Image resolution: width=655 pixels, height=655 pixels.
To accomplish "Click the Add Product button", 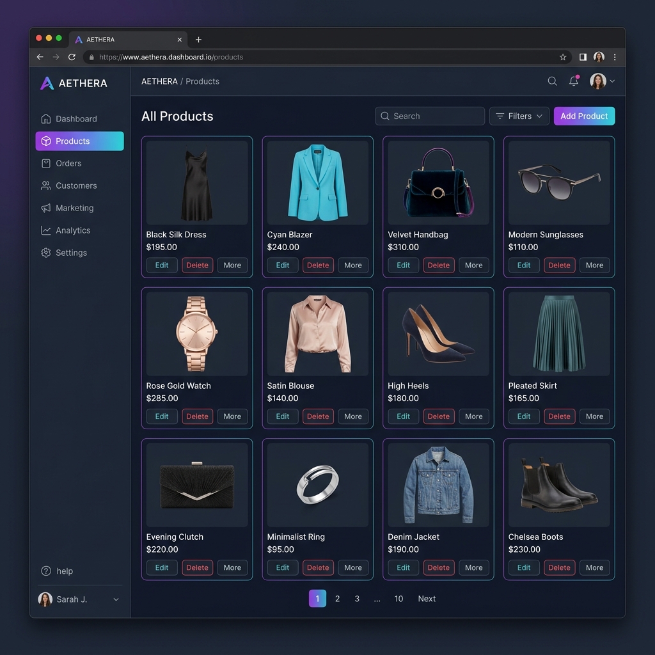I will coord(584,116).
